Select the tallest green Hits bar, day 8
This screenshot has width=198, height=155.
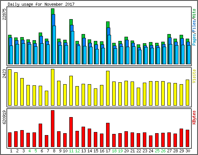[x=52, y=11]
